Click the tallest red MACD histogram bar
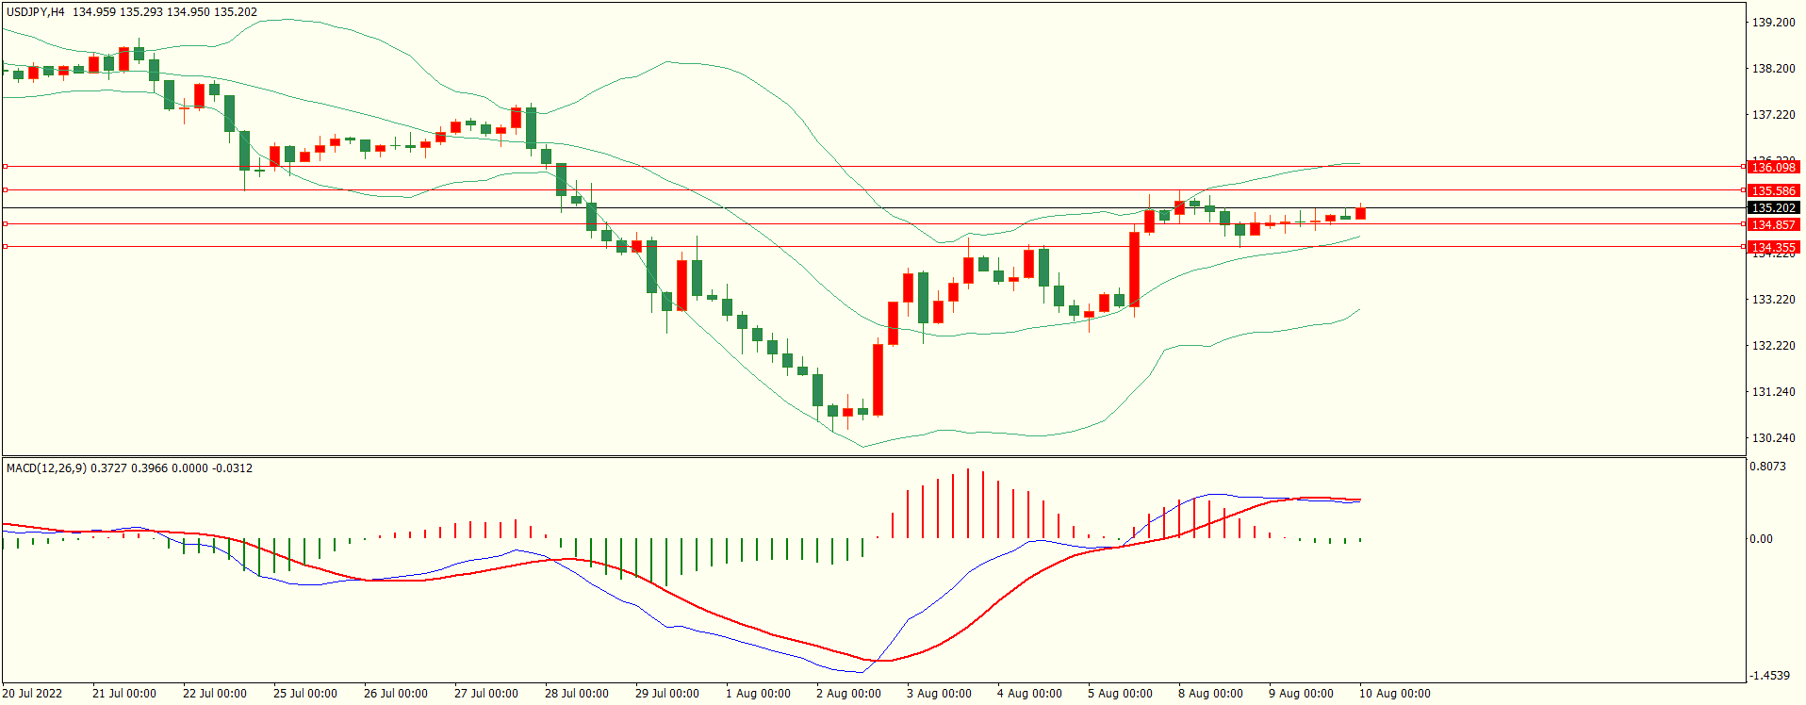Screen dimensions: 1806x705 click(968, 503)
